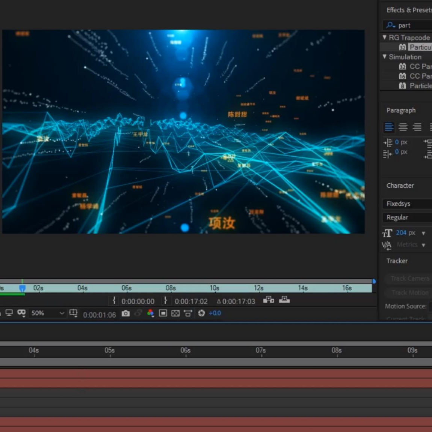Set paragraph alignment to center
Image resolution: width=432 pixels, height=432 pixels.
(x=403, y=127)
